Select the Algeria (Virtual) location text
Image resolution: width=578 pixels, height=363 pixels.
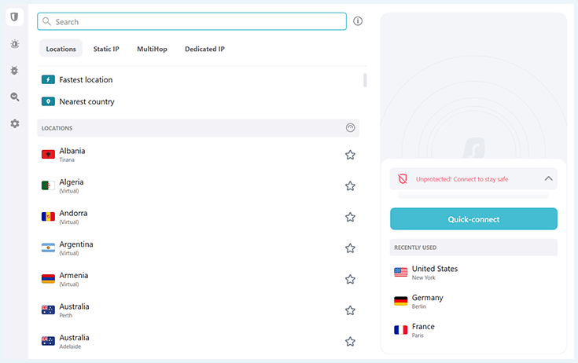tap(72, 185)
